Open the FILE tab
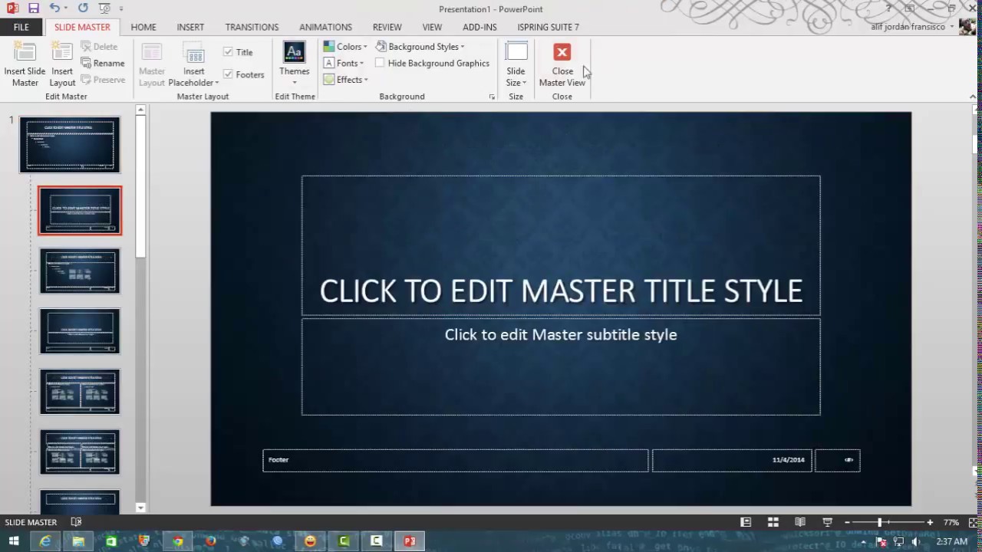This screenshot has width=982, height=552. [21, 27]
